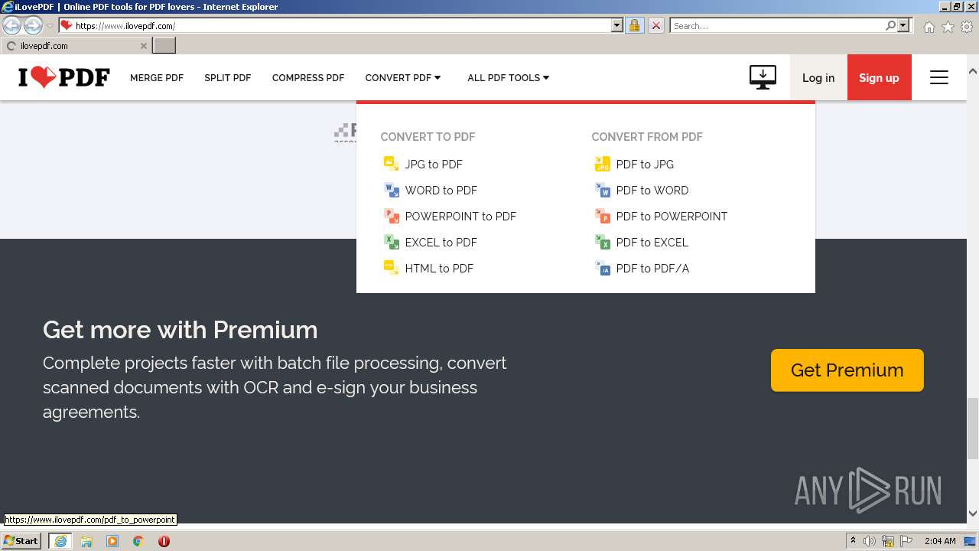
Task: Select the WORD to PDF link
Action: click(x=441, y=190)
